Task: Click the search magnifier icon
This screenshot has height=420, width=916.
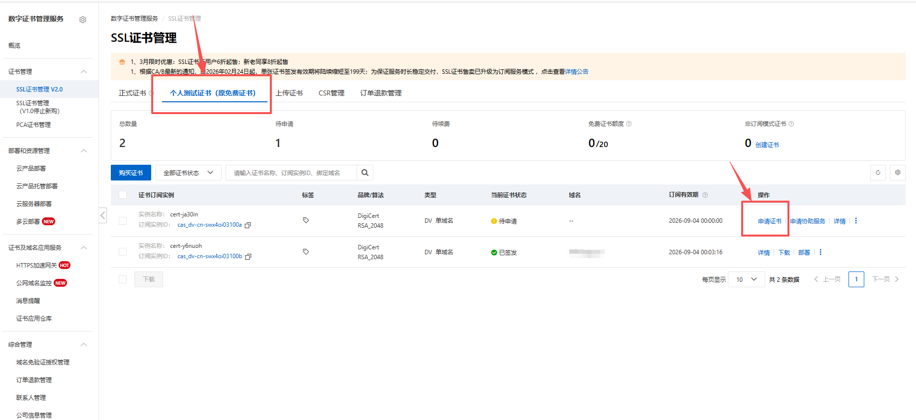Action: [365, 173]
